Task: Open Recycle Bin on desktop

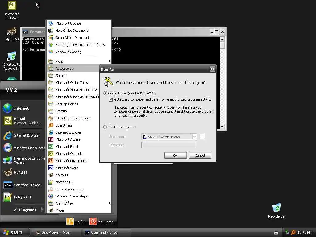Action: click(276, 210)
